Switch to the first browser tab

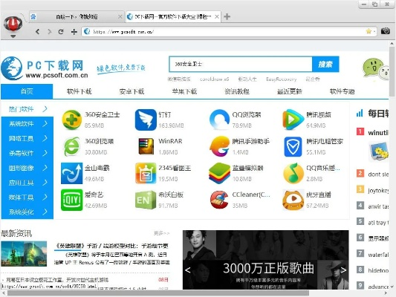click(77, 17)
